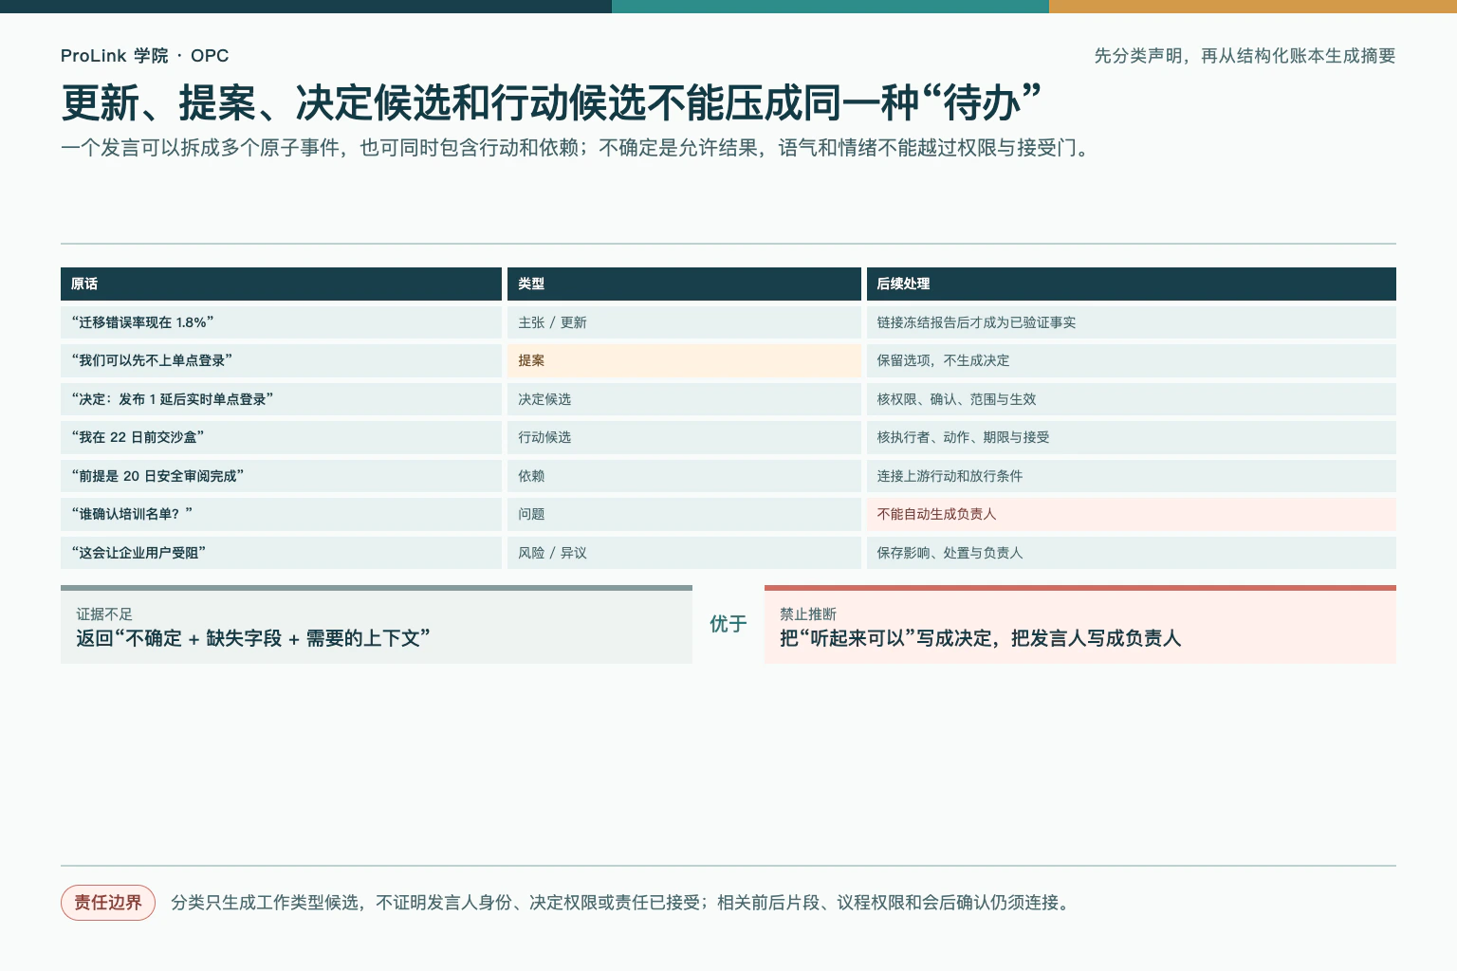Select the 行动候选 type cell
This screenshot has width=1457, height=971.
684,437
